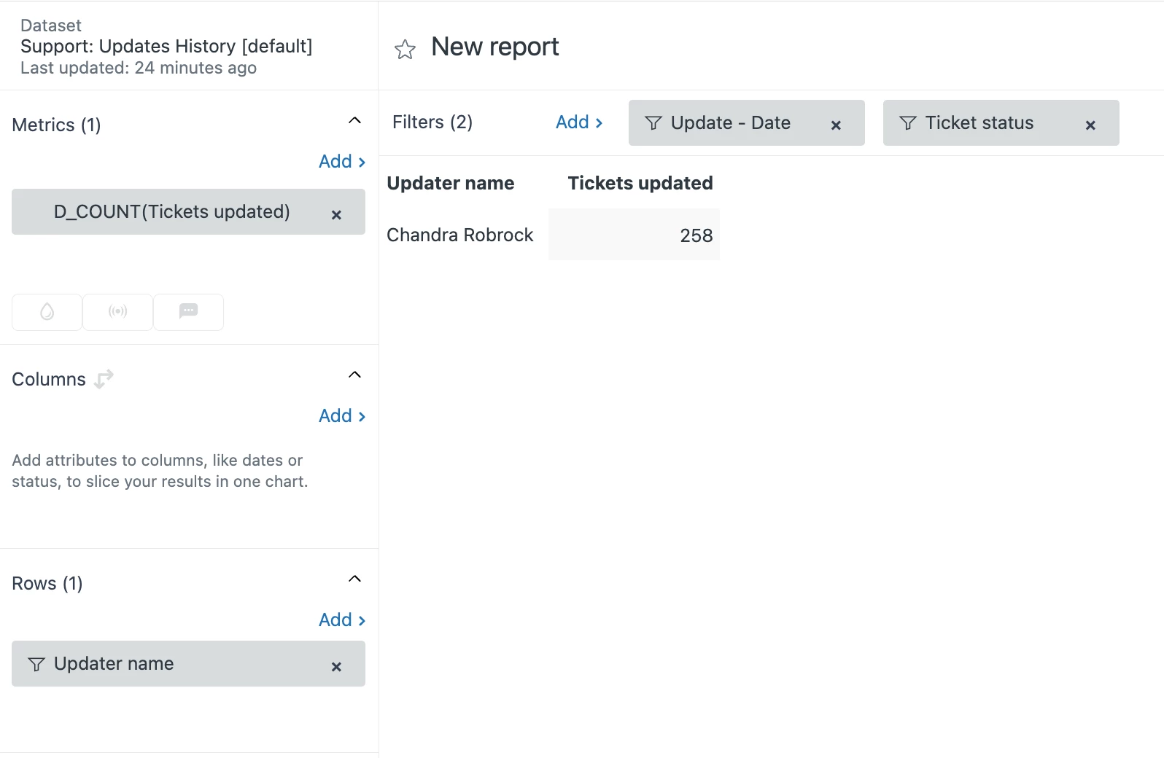Remove the Updater name row attribute

(x=336, y=667)
